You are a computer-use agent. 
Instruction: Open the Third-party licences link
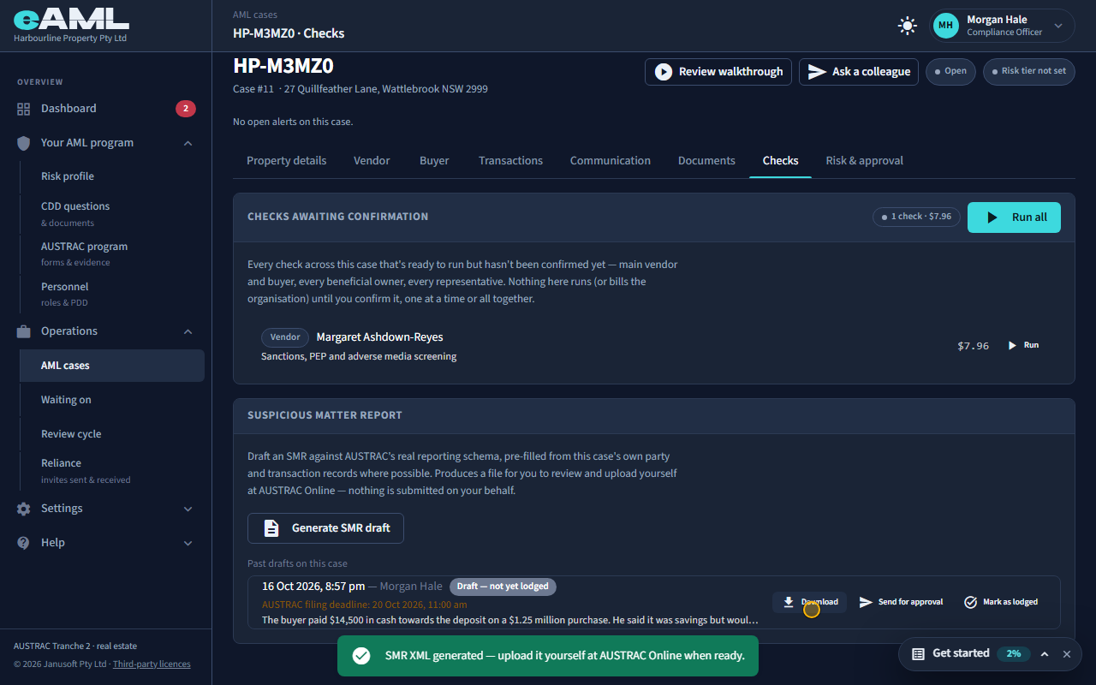152,664
